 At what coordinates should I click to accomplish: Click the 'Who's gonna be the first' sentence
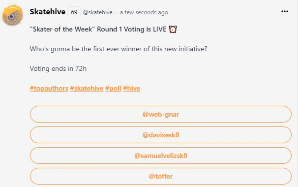point(119,49)
